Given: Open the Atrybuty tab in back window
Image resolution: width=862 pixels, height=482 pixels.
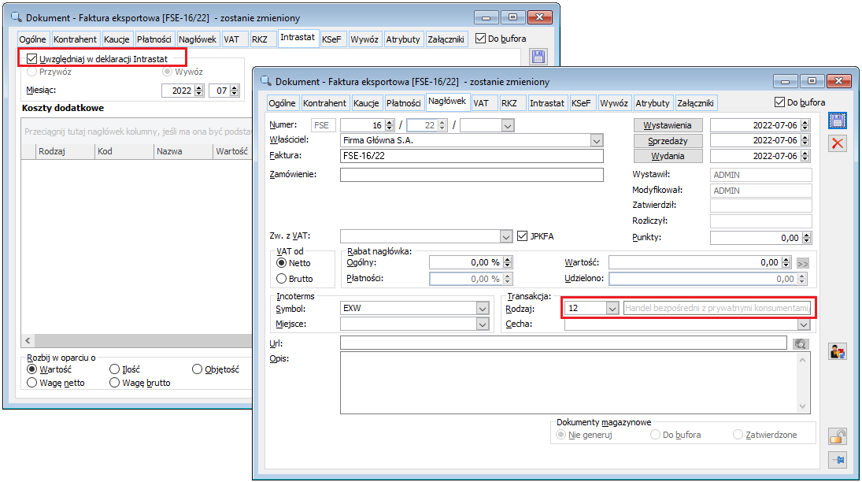Looking at the screenshot, I should point(403,39).
